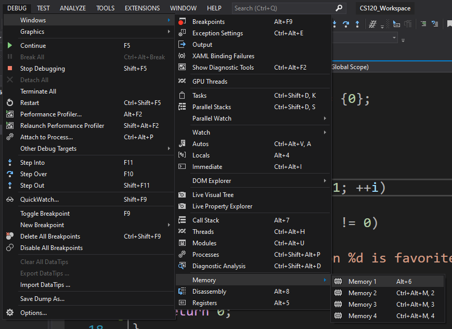
Task: Click the green Continue play icon
Action: click(x=10, y=45)
